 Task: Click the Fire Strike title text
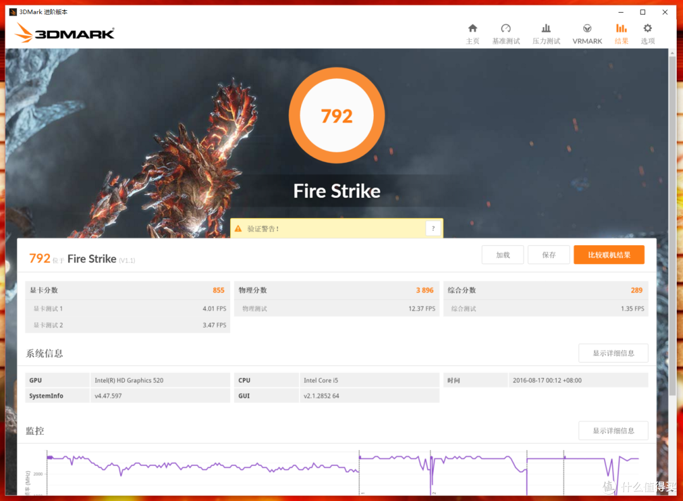pos(336,191)
